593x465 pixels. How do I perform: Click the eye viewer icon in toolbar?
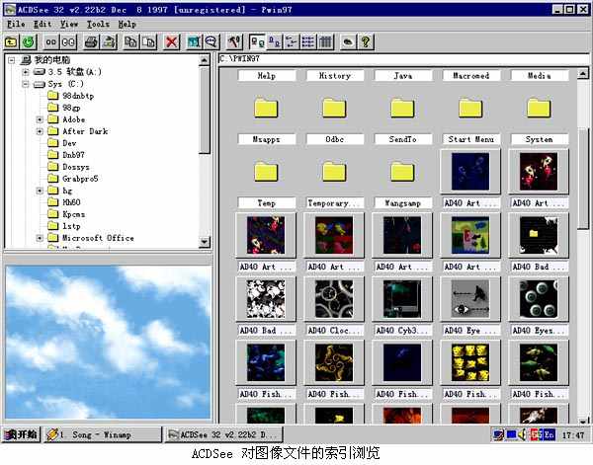click(347, 42)
